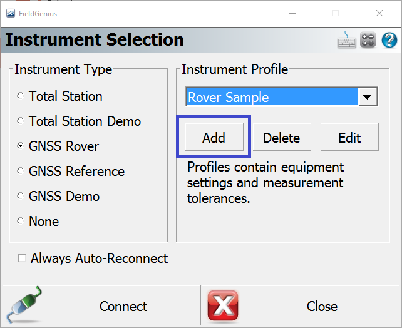Viewport: 402px width, 328px height.
Task: Click the blue help question mark icon
Action: click(x=389, y=41)
